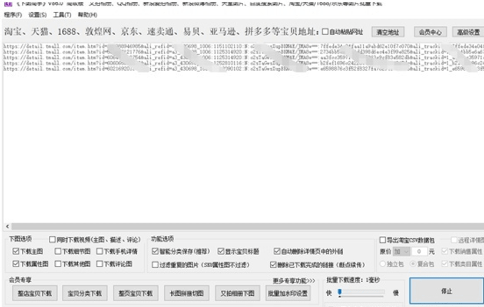This screenshot has width=484, height=307.
Task: Click the 批量下载速度 slider handle
Action: (340, 292)
